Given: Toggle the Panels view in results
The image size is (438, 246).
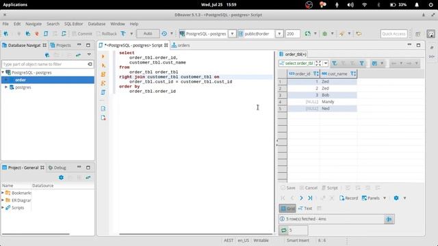Looking at the screenshot, I should (371, 198).
